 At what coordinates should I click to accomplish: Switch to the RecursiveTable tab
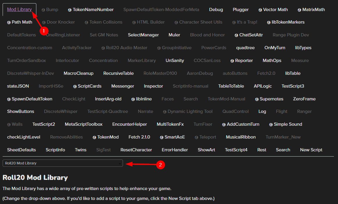(118, 73)
